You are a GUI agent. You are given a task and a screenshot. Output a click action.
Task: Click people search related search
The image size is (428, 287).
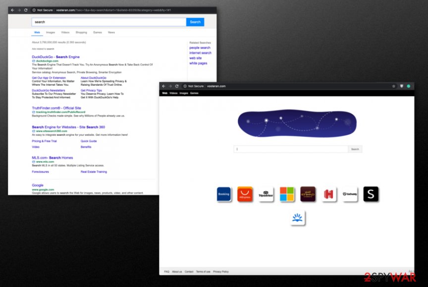point(200,48)
